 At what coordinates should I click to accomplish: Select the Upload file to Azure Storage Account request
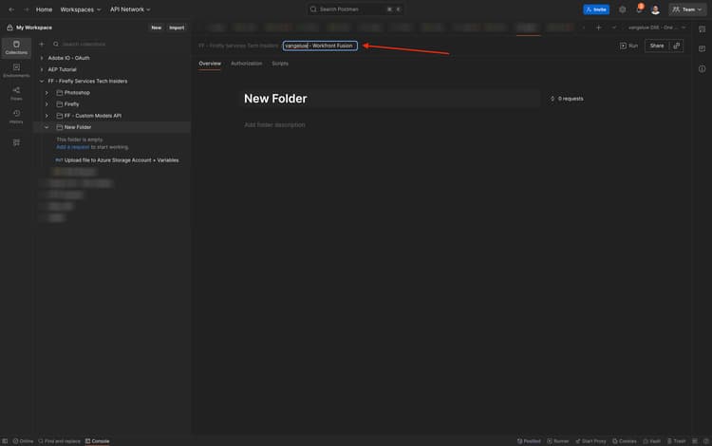117,160
